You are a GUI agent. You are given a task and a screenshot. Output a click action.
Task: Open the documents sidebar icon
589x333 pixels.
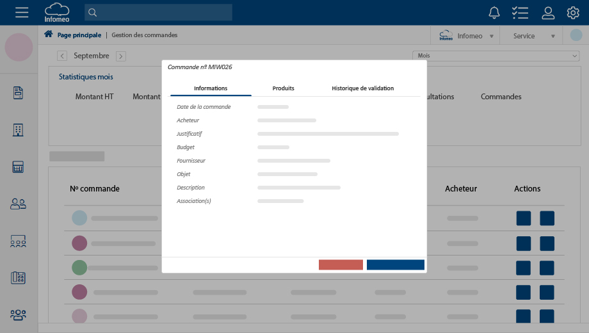click(18, 92)
